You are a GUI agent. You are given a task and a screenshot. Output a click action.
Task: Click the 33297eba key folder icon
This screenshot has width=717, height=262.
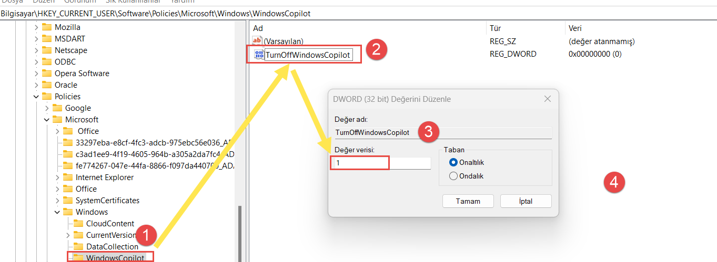pos(68,143)
